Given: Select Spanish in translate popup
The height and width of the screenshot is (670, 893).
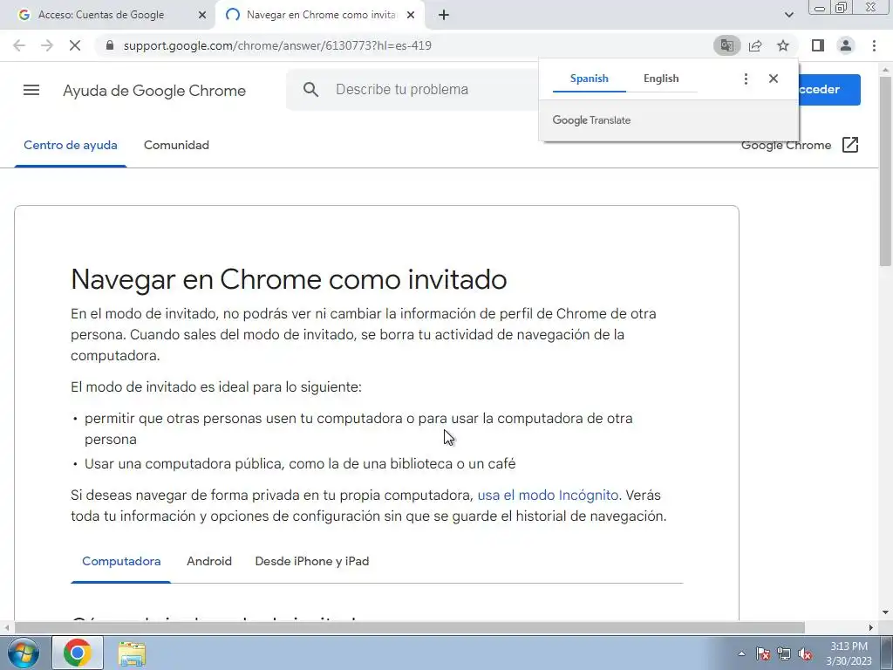Looking at the screenshot, I should 589,79.
